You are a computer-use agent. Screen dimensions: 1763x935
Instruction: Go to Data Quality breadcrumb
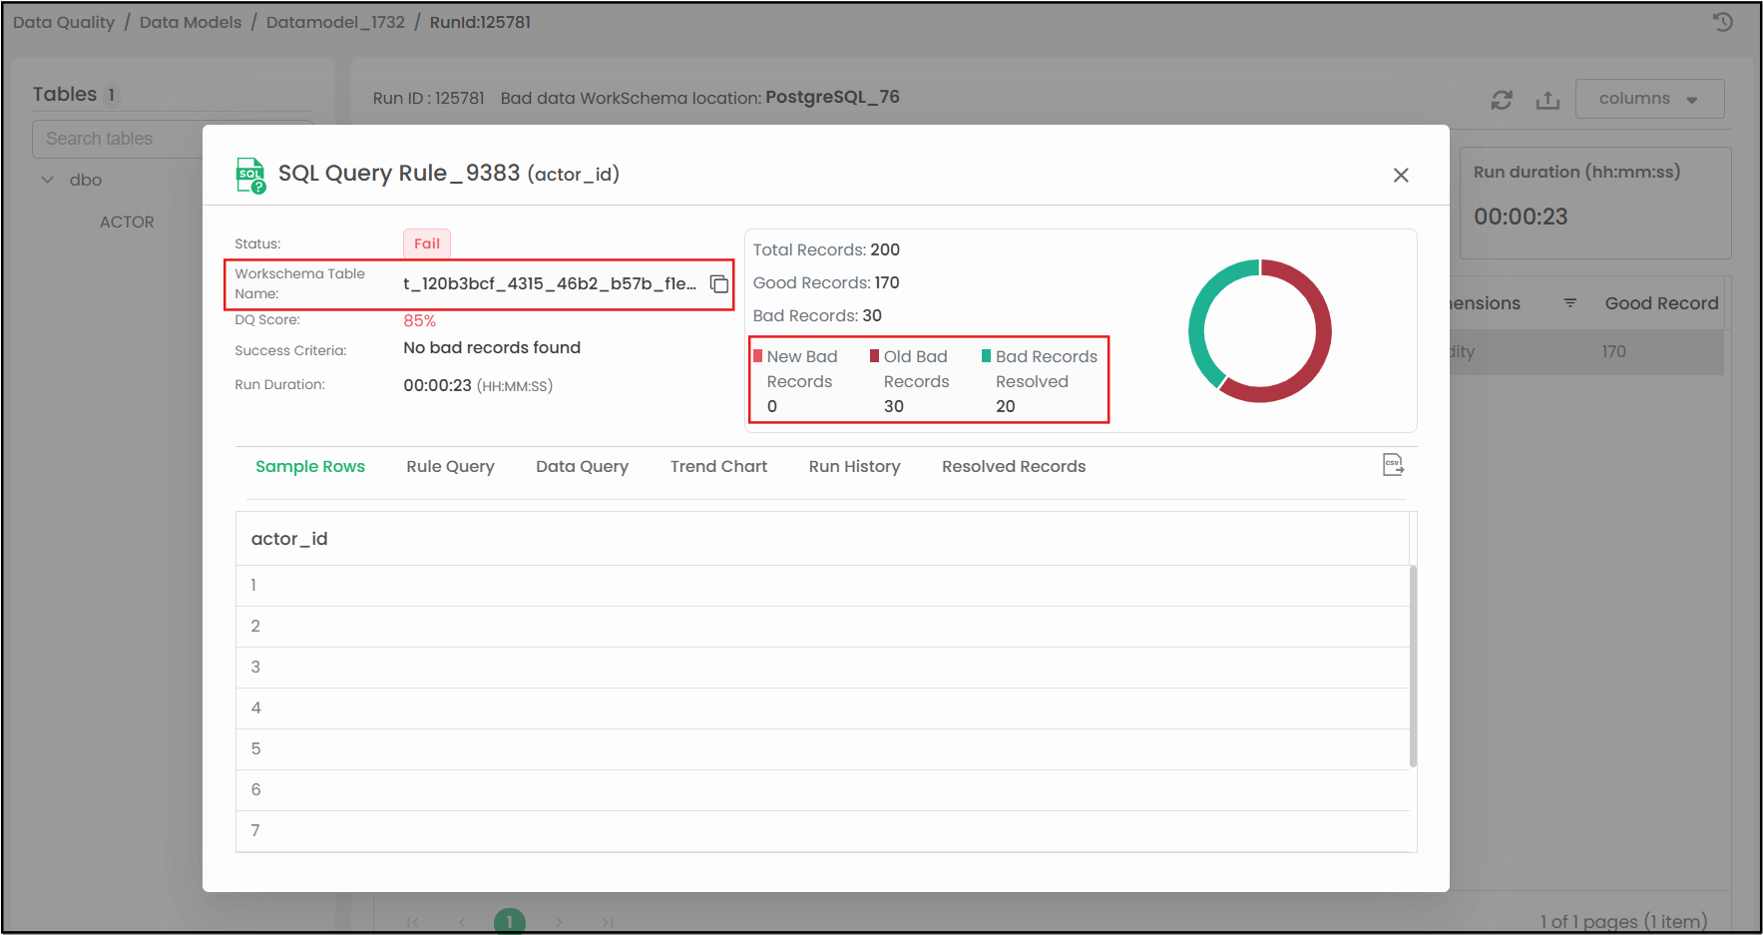[x=64, y=22]
